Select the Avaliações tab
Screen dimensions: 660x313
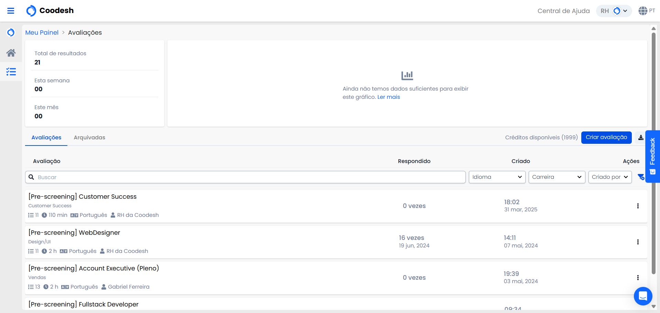[x=46, y=138]
